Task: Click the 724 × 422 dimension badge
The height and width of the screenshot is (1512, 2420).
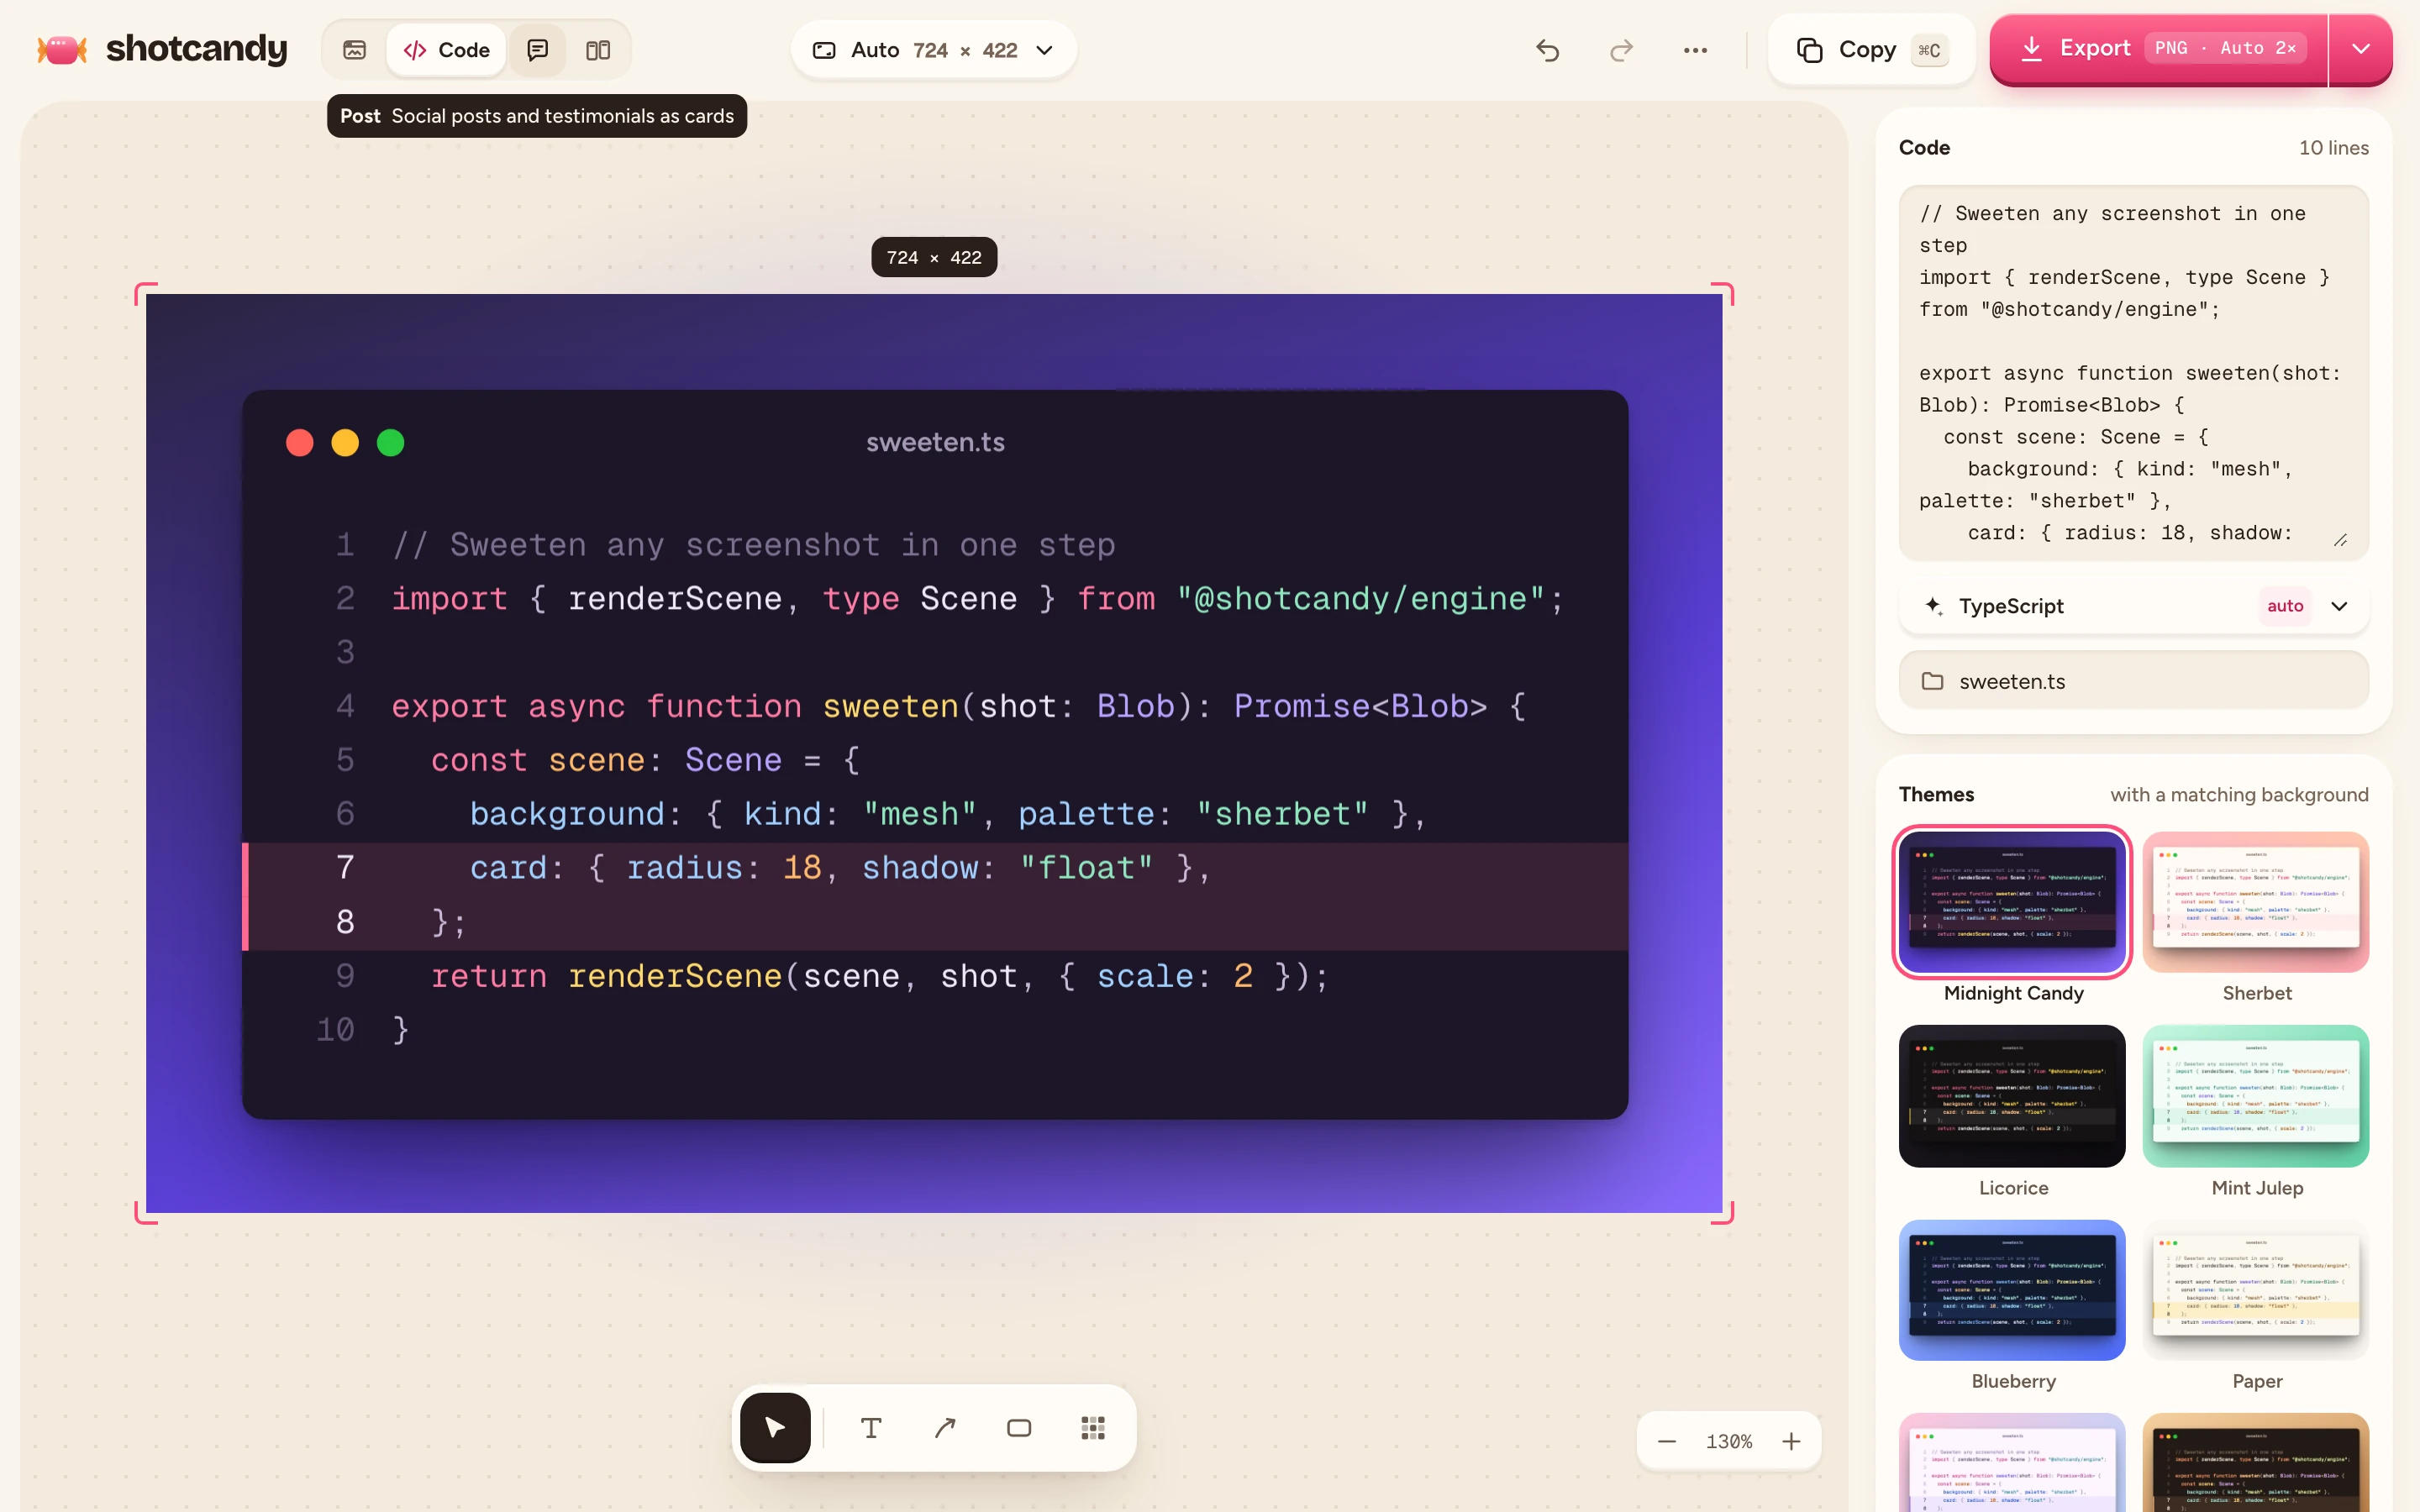Action: (934, 257)
